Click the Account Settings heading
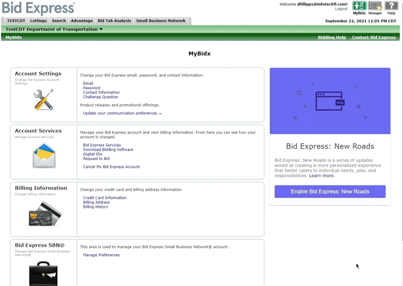The width and height of the screenshot is (403, 286). click(x=38, y=73)
